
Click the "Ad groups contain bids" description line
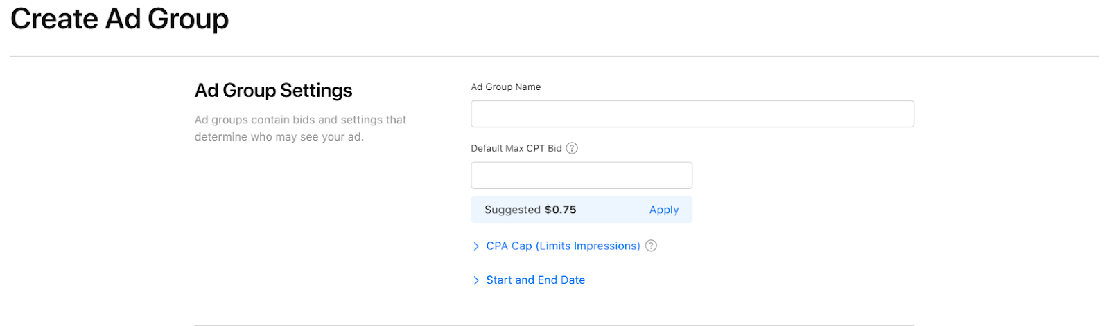tap(300, 120)
